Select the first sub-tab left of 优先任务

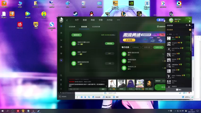coord(72,27)
